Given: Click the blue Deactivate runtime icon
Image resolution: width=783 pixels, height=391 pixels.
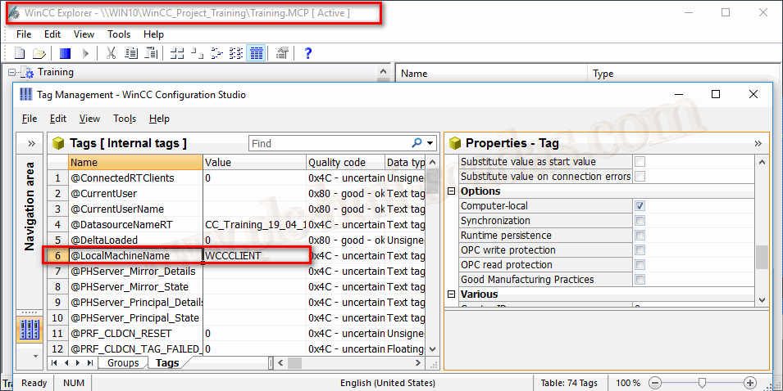Looking at the screenshot, I should (66, 53).
